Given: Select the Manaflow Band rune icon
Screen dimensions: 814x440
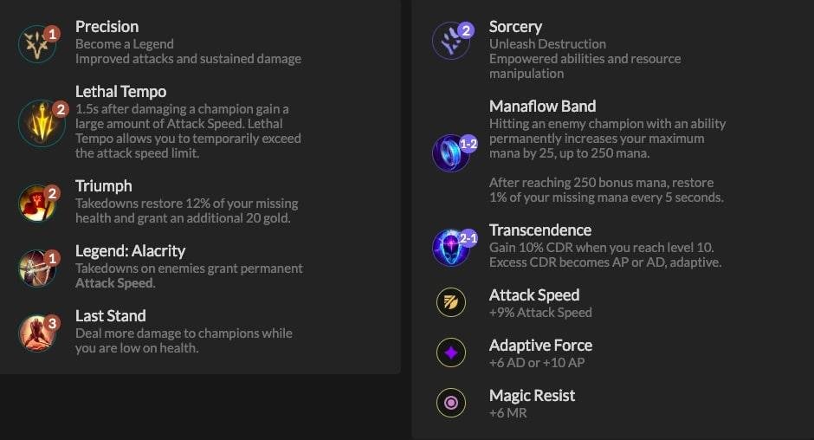Looking at the screenshot, I should 451,153.
